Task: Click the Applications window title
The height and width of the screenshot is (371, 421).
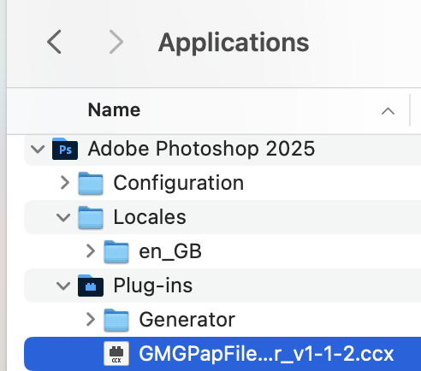Action: [234, 43]
